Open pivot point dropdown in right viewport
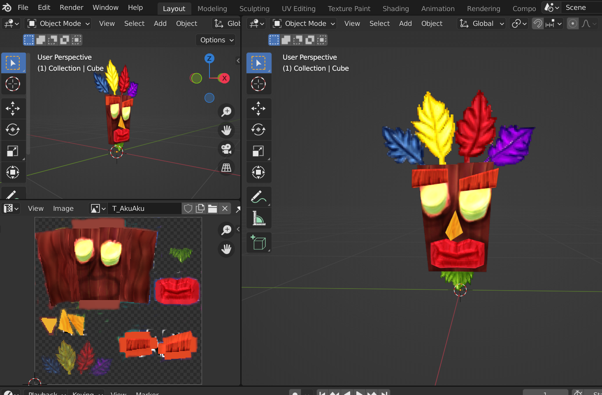 [519, 23]
